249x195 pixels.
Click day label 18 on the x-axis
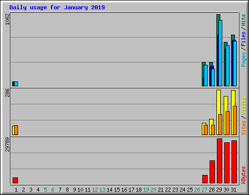click(x=139, y=190)
